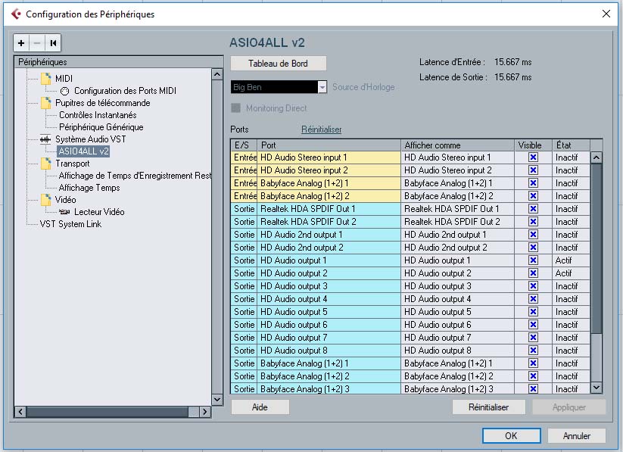Click the MIDI port setup clock icon
623x452 pixels.
click(64, 91)
